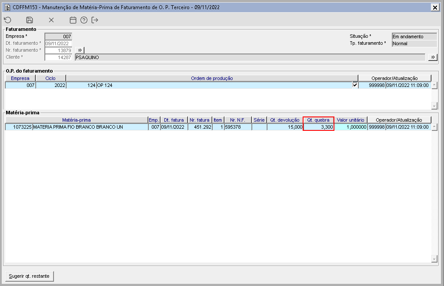The image size is (444, 286).
Task: Sort by the Empresa column header in O.P. grid
Action: (x=20, y=78)
